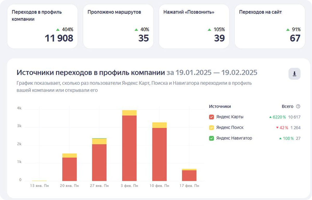Toggle the Яндекс Поиск source checkbox
The width and height of the screenshot is (312, 200).
211,128
